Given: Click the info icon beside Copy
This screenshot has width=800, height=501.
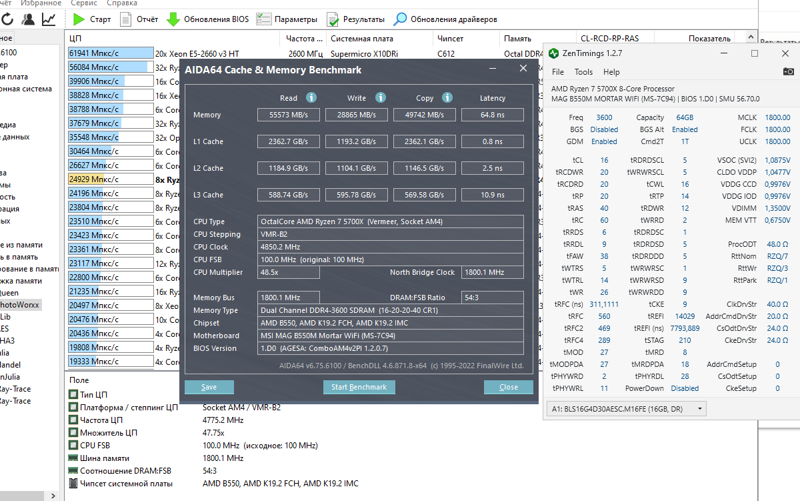Looking at the screenshot, I should [448, 97].
